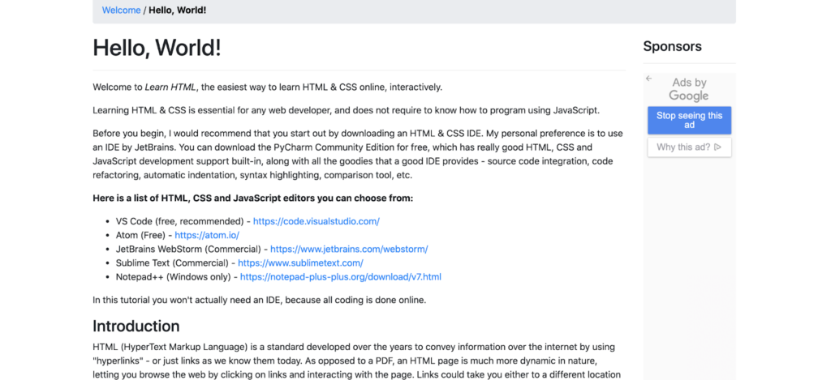This screenshot has width=831, height=380.
Task: Follow the atom.io link
Action: point(207,235)
